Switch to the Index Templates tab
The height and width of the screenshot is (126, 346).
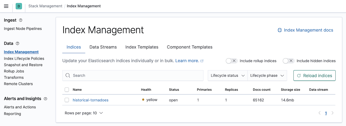tap(142, 47)
